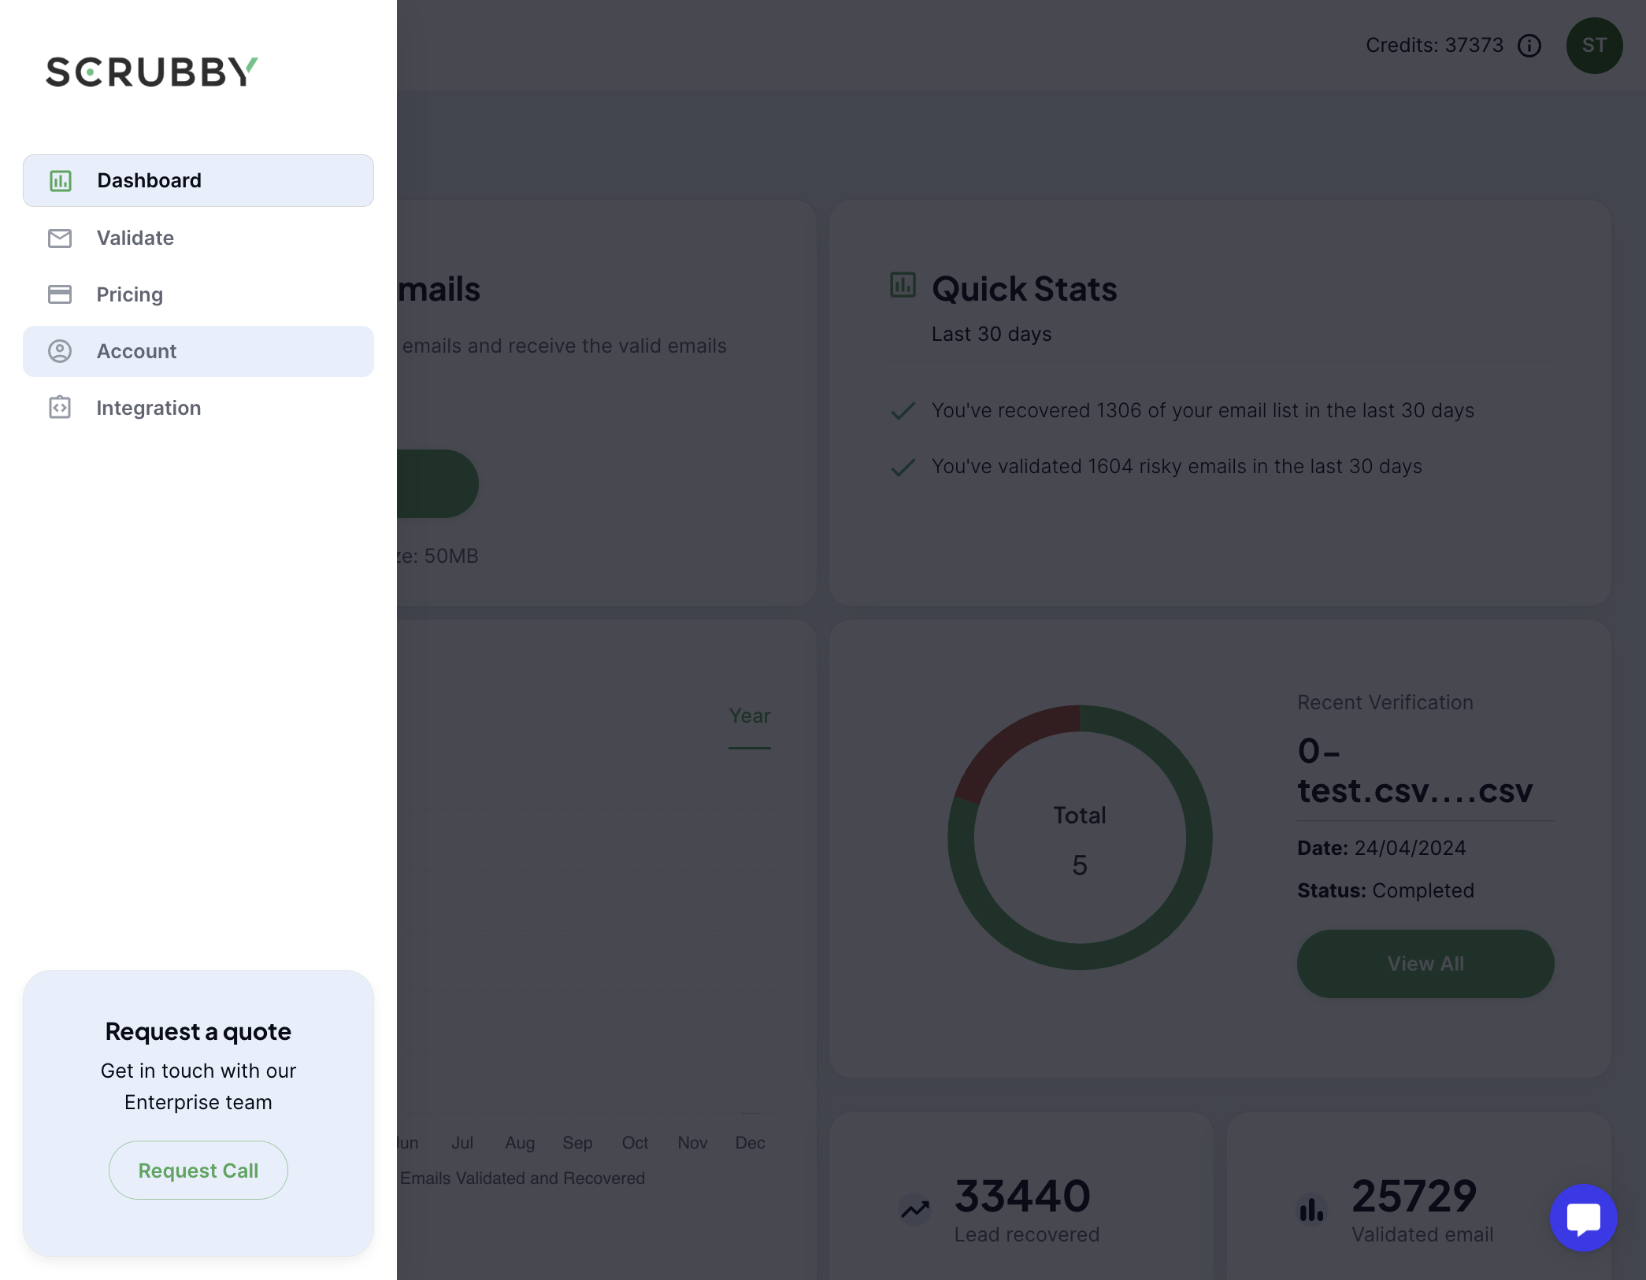The height and width of the screenshot is (1280, 1646).
Task: Click the Date: 24/04/2024 text
Action: coord(1381,848)
